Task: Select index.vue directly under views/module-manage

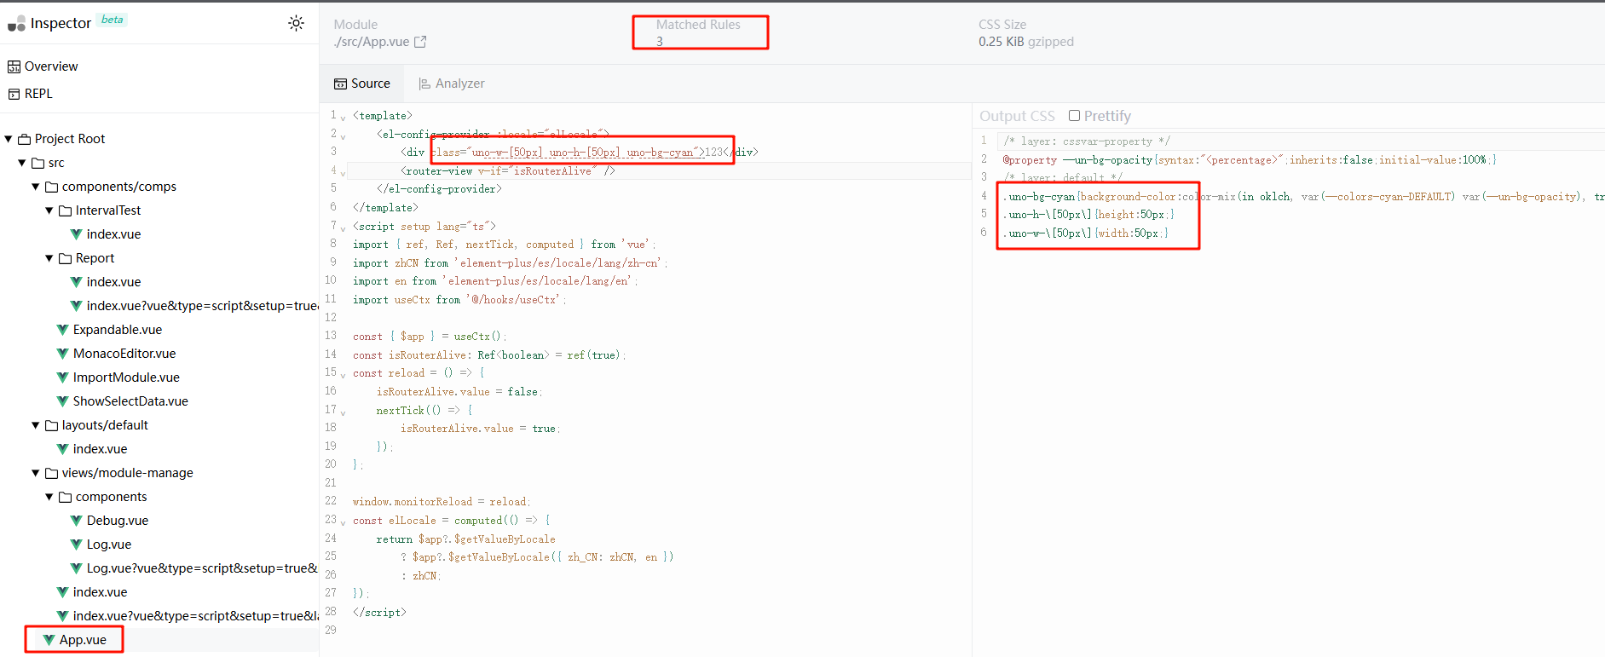Action: (100, 592)
